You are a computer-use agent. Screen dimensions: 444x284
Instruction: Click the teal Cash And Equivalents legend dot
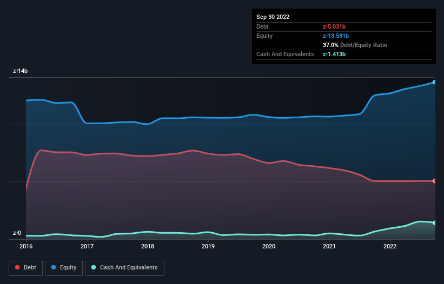point(94,267)
